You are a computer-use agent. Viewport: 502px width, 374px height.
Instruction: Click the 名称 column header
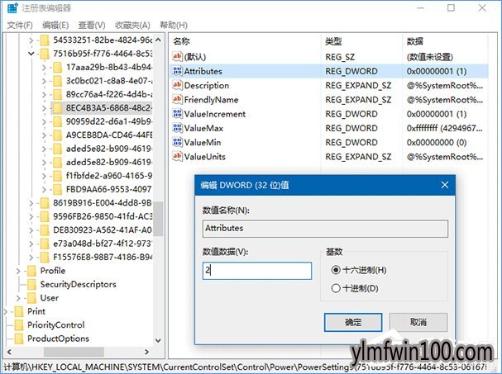tap(244, 41)
